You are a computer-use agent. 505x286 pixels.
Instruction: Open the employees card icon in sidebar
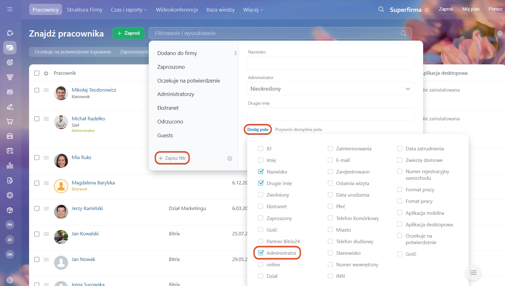[x=10, y=48]
